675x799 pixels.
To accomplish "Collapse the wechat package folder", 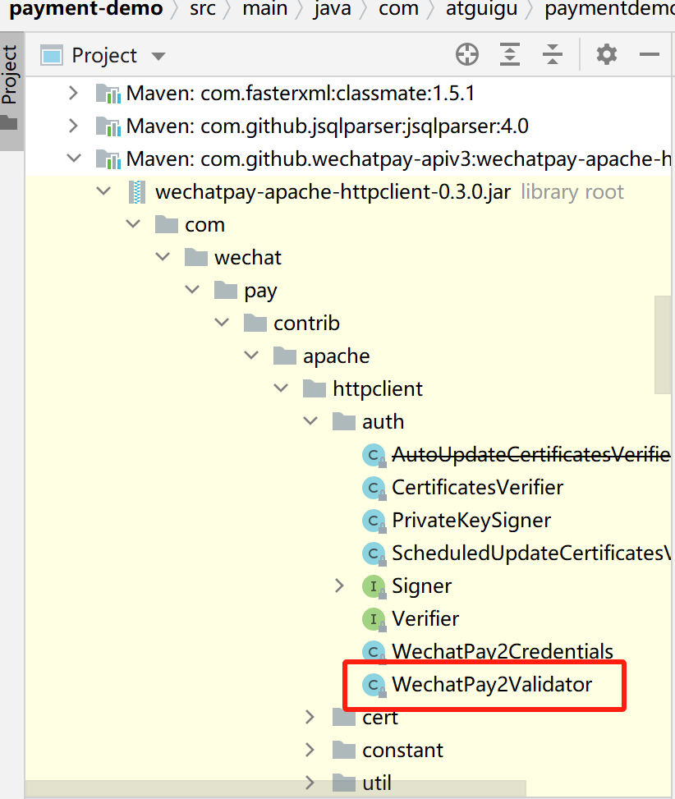I will tap(163, 257).
